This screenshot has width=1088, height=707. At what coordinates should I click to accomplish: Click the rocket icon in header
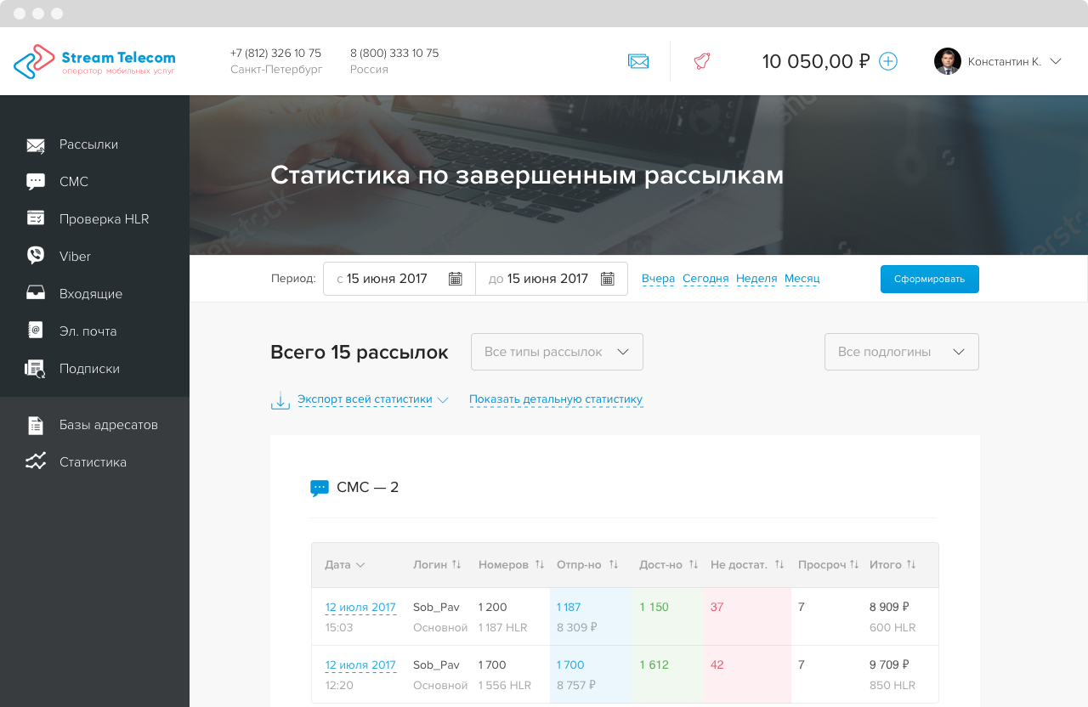(702, 61)
